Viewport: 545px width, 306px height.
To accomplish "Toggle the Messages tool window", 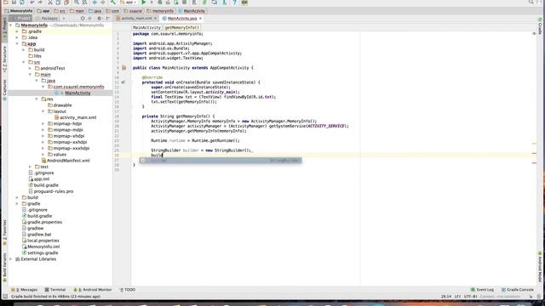I will (x=25, y=290).
